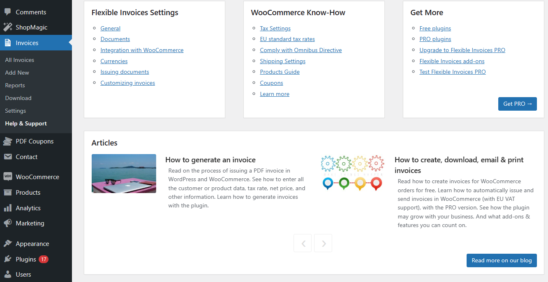Show next article with right chevron
The image size is (548, 282).
(x=323, y=243)
